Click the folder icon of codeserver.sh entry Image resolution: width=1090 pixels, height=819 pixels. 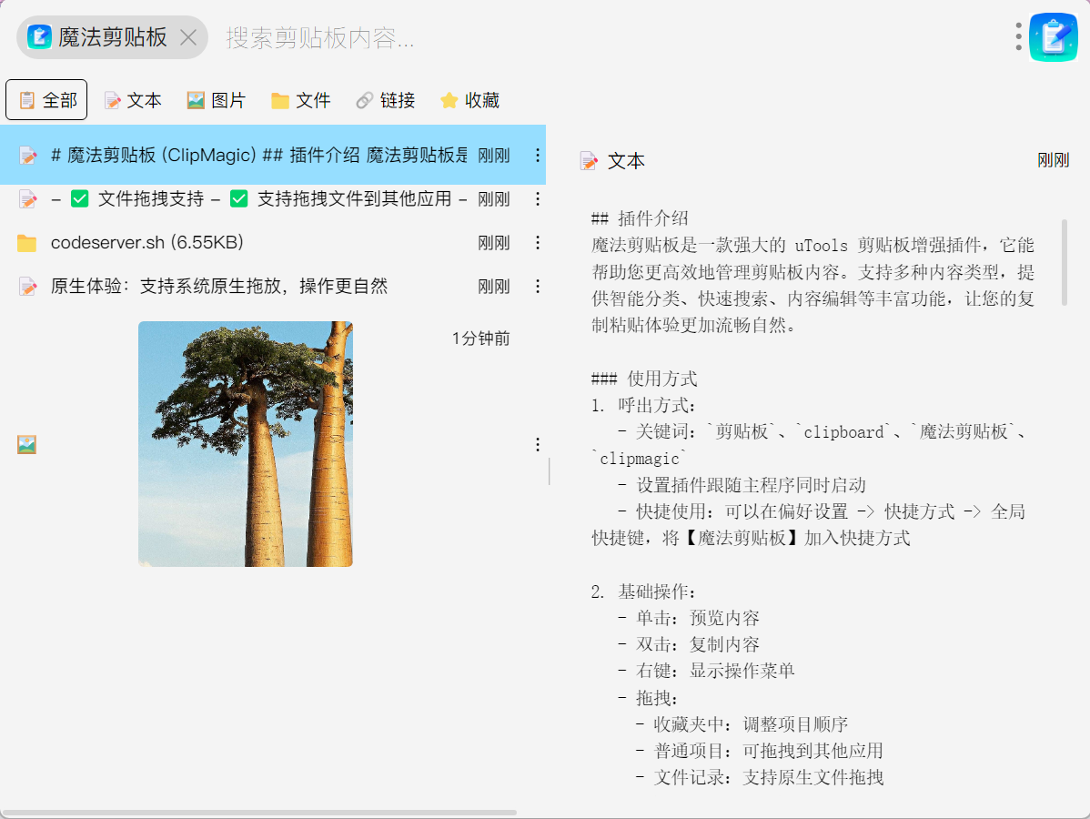[26, 243]
